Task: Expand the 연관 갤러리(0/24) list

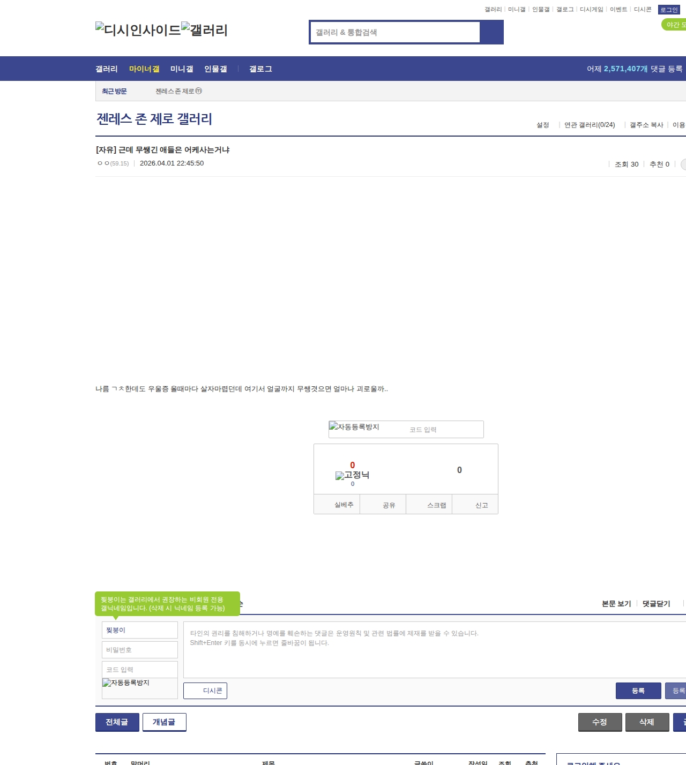Action: click(590, 125)
